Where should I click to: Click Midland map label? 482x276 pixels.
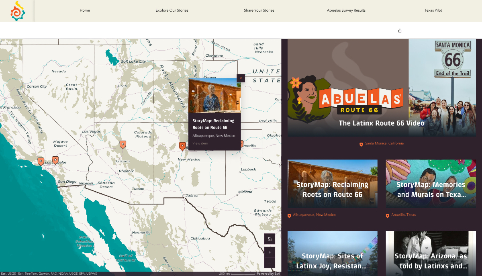tap(245, 192)
